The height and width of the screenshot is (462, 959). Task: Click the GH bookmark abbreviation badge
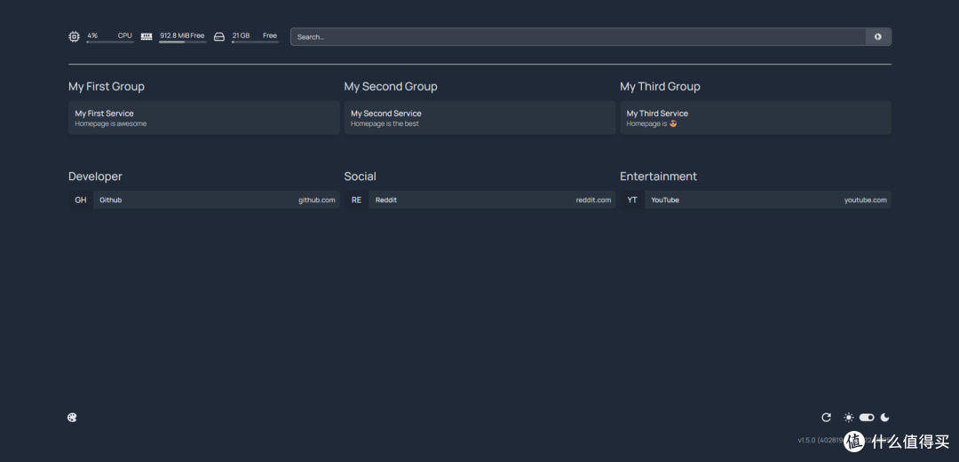coord(81,200)
